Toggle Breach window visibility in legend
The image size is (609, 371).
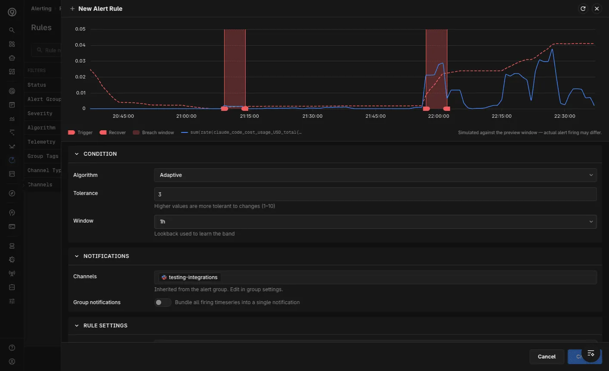click(x=153, y=132)
